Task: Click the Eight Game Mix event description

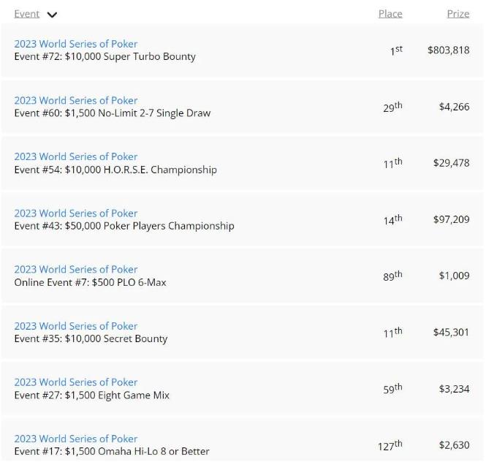Action: click(92, 395)
